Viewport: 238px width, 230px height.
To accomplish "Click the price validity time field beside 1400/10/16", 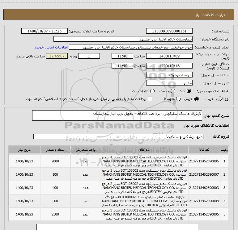I will tap(122, 66).
